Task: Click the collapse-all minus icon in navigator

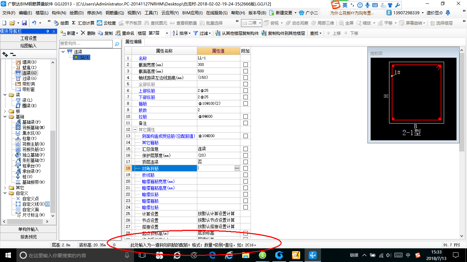Action: click(13, 54)
